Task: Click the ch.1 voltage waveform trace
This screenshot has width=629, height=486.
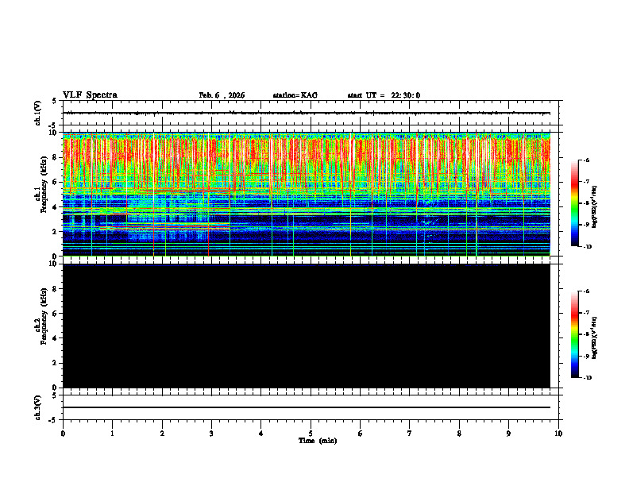Action: click(x=307, y=113)
